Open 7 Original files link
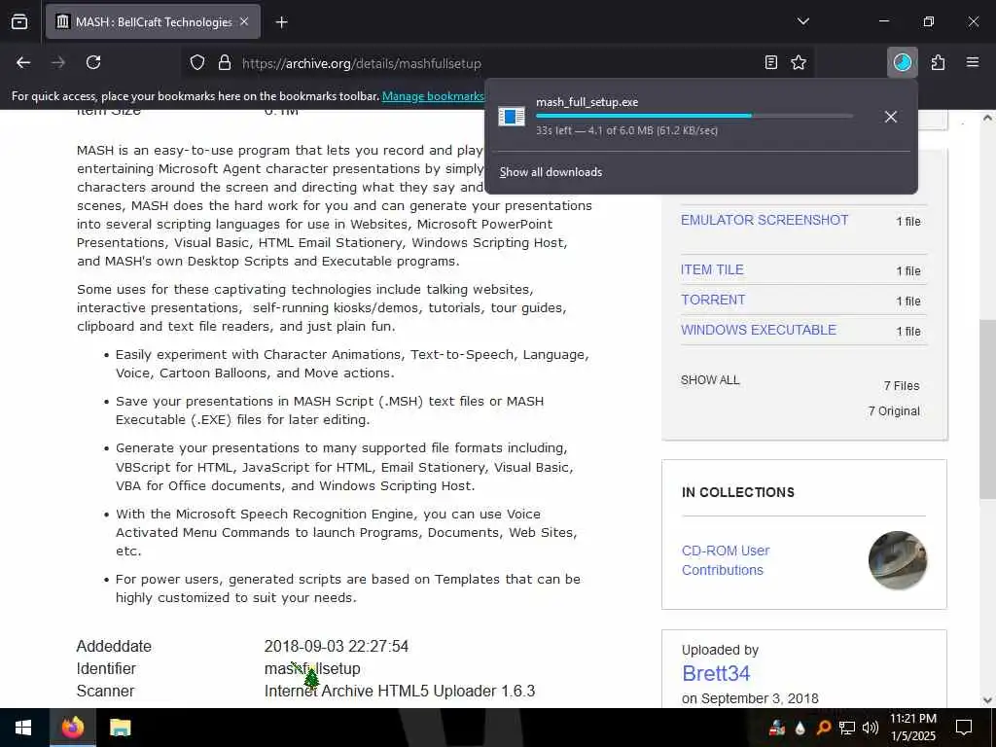This screenshot has height=747, width=996. click(894, 411)
